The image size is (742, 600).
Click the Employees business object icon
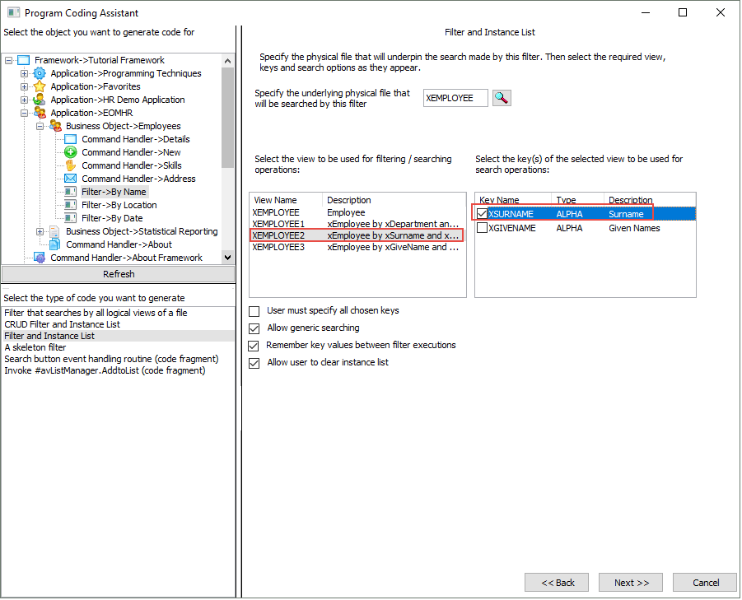55,126
